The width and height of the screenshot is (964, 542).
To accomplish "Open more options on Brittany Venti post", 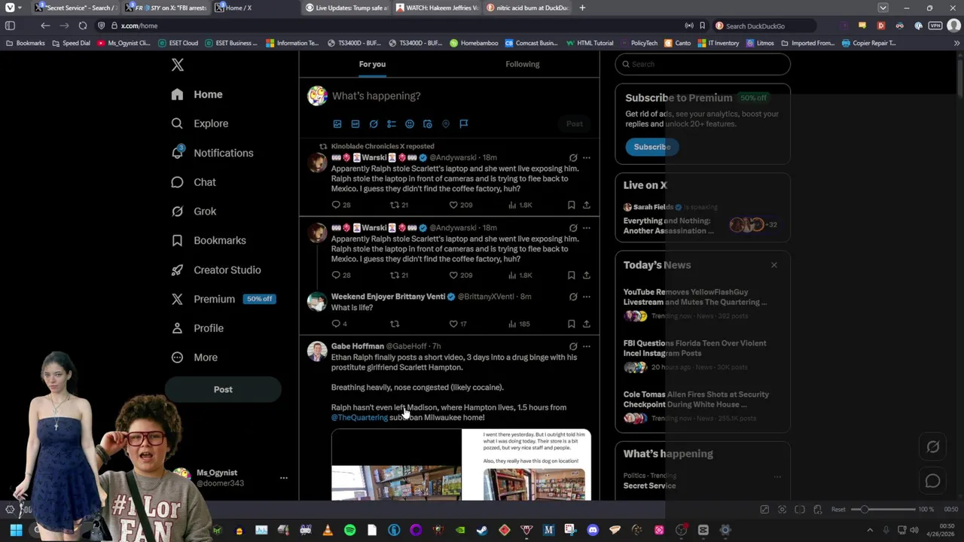I will tap(586, 297).
